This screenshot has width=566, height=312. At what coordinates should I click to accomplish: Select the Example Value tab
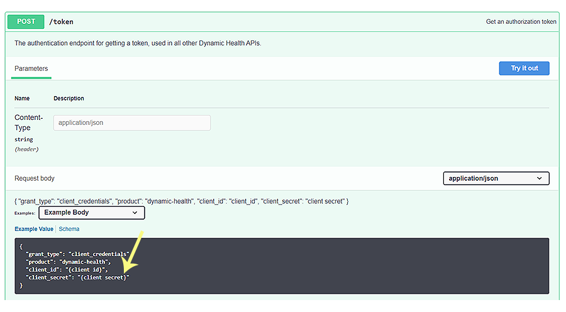click(34, 229)
